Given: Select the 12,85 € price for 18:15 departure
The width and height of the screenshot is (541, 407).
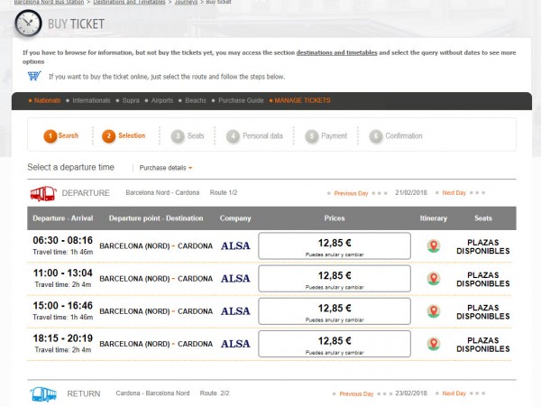Looking at the screenshot, I should click(335, 344).
